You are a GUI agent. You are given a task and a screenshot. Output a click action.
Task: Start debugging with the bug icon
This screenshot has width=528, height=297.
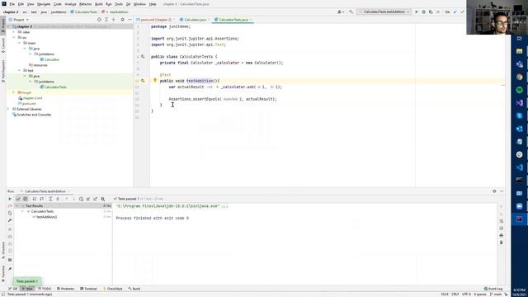[x=423, y=12]
